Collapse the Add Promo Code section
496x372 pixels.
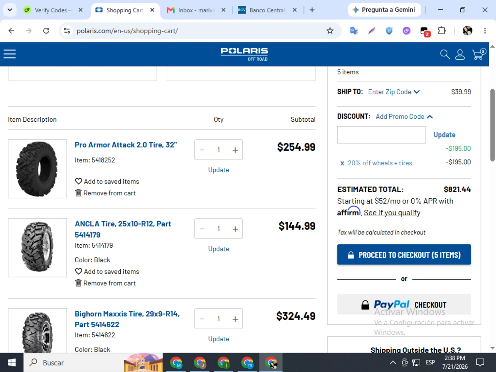pyautogui.click(x=404, y=117)
